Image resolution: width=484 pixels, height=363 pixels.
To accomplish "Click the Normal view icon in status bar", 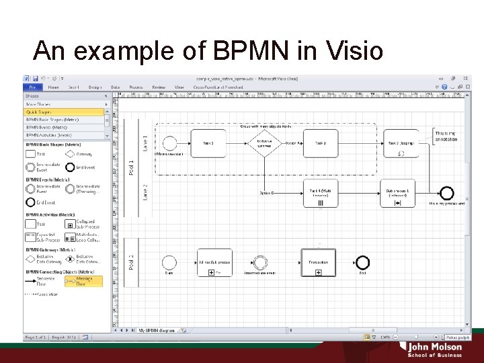I will tap(367, 337).
